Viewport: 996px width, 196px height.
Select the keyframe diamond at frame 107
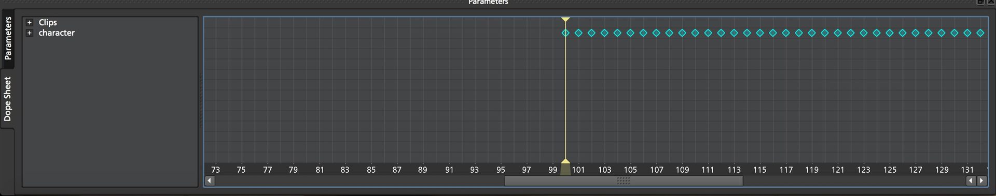pyautogui.click(x=656, y=33)
